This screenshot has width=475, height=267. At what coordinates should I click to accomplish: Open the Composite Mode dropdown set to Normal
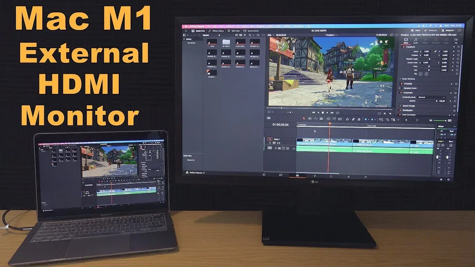click(431, 97)
